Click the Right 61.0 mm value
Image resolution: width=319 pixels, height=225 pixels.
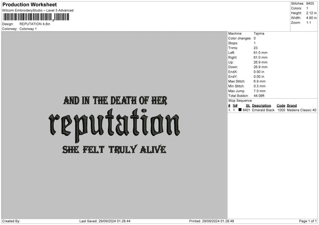pyautogui.click(x=261, y=57)
